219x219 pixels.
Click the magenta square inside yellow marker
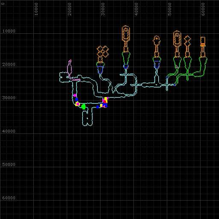point(78,104)
